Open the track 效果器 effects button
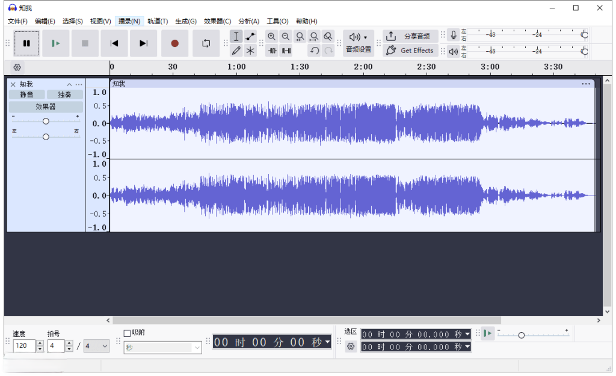Screen dimensions: 616x376 [x=46, y=106]
